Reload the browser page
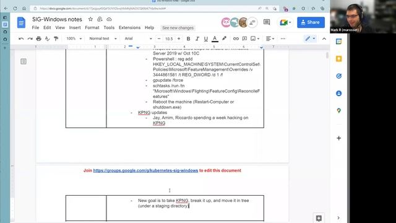 click(15, 8)
